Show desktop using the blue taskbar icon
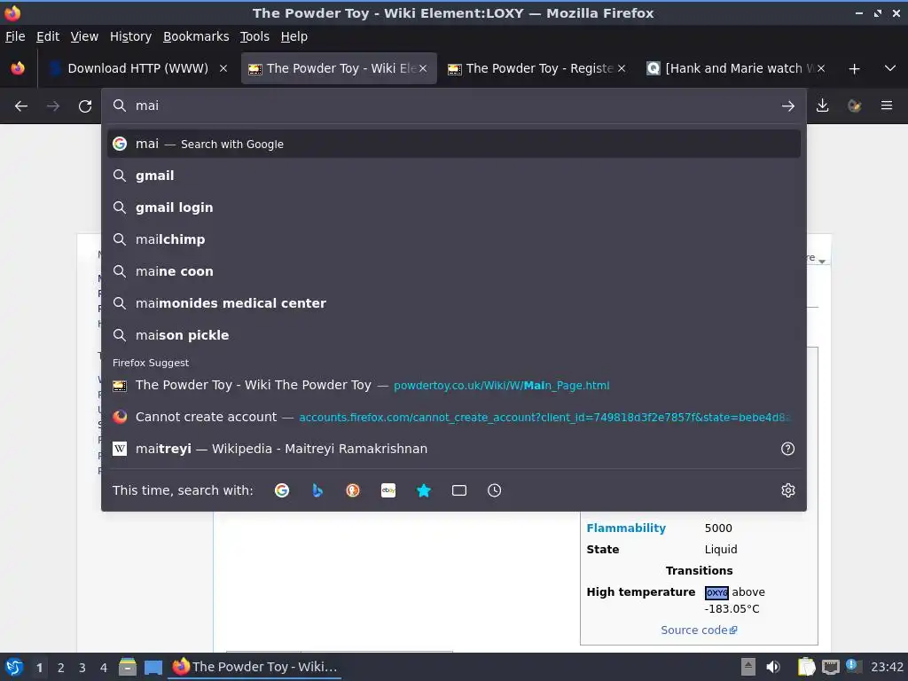This screenshot has width=908, height=681. coord(153,668)
